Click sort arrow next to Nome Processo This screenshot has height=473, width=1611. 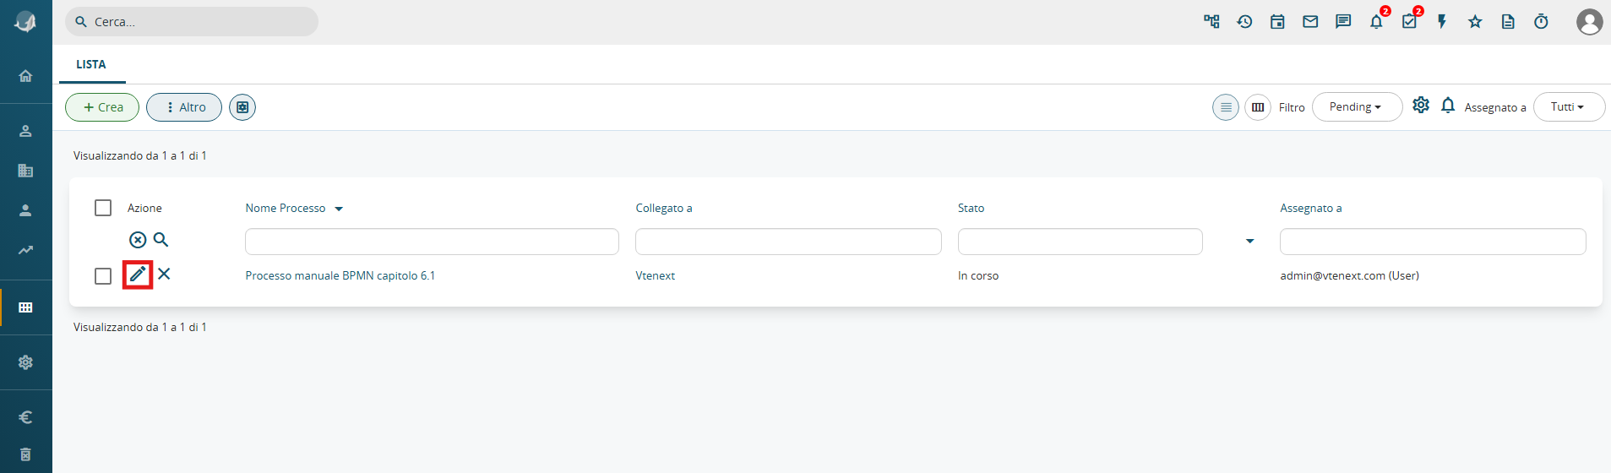pos(339,209)
